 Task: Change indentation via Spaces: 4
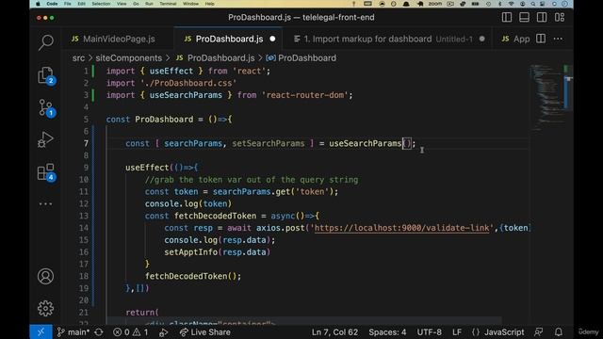coord(387,332)
